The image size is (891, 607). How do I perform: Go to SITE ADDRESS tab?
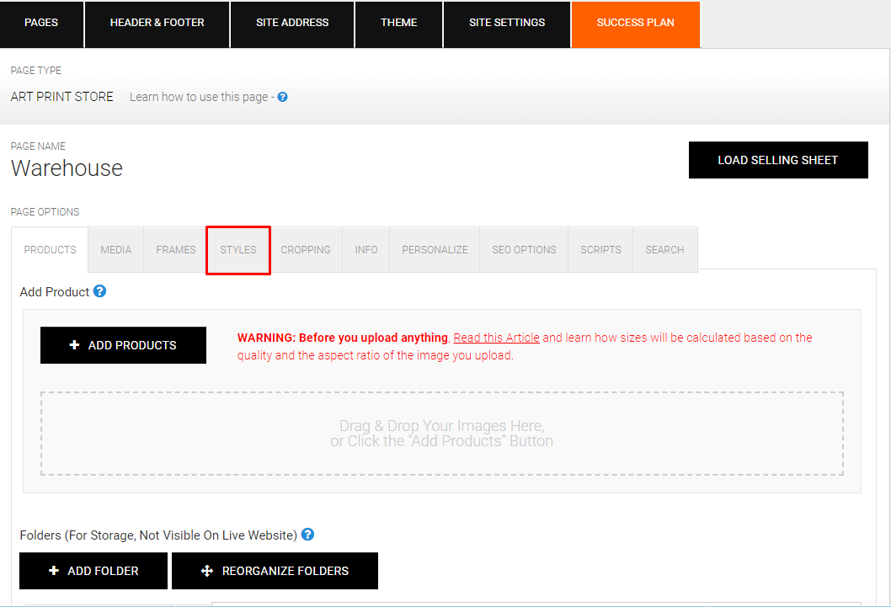(292, 24)
